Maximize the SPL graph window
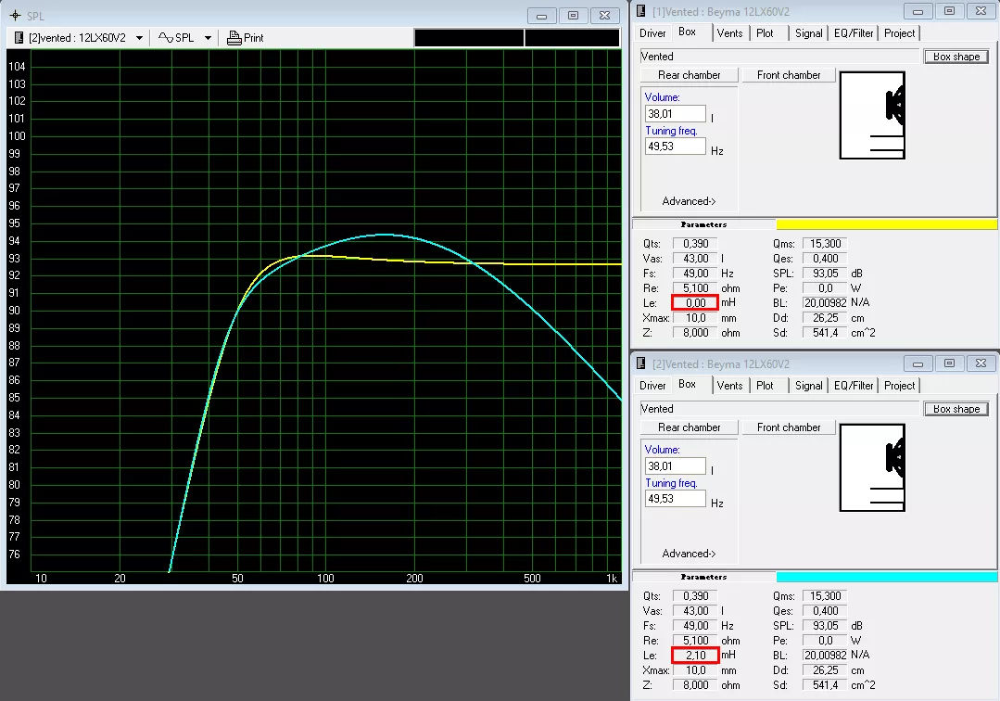 click(574, 16)
